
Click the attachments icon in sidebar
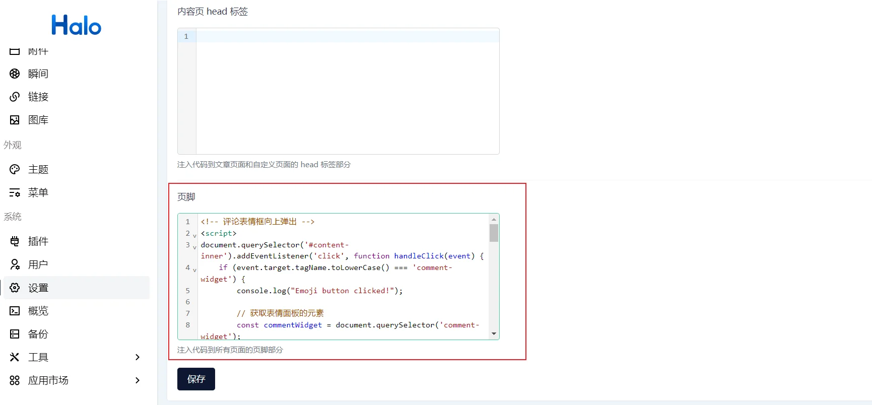click(15, 51)
